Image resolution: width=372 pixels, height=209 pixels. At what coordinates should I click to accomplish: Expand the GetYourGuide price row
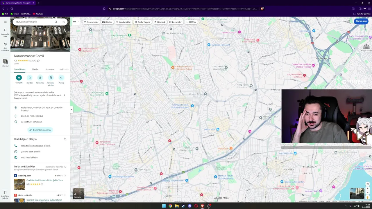pyautogui.click(x=40, y=195)
